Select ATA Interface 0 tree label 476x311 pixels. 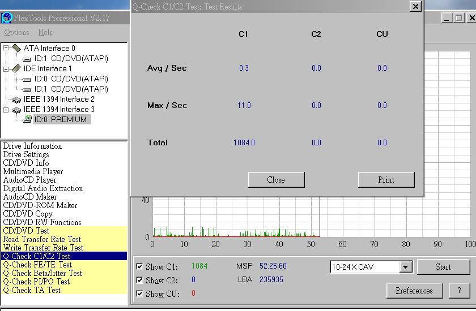click(x=49, y=48)
